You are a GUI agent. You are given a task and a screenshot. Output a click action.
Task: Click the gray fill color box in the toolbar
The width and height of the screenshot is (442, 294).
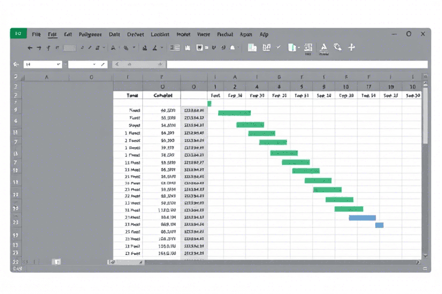click(70, 48)
